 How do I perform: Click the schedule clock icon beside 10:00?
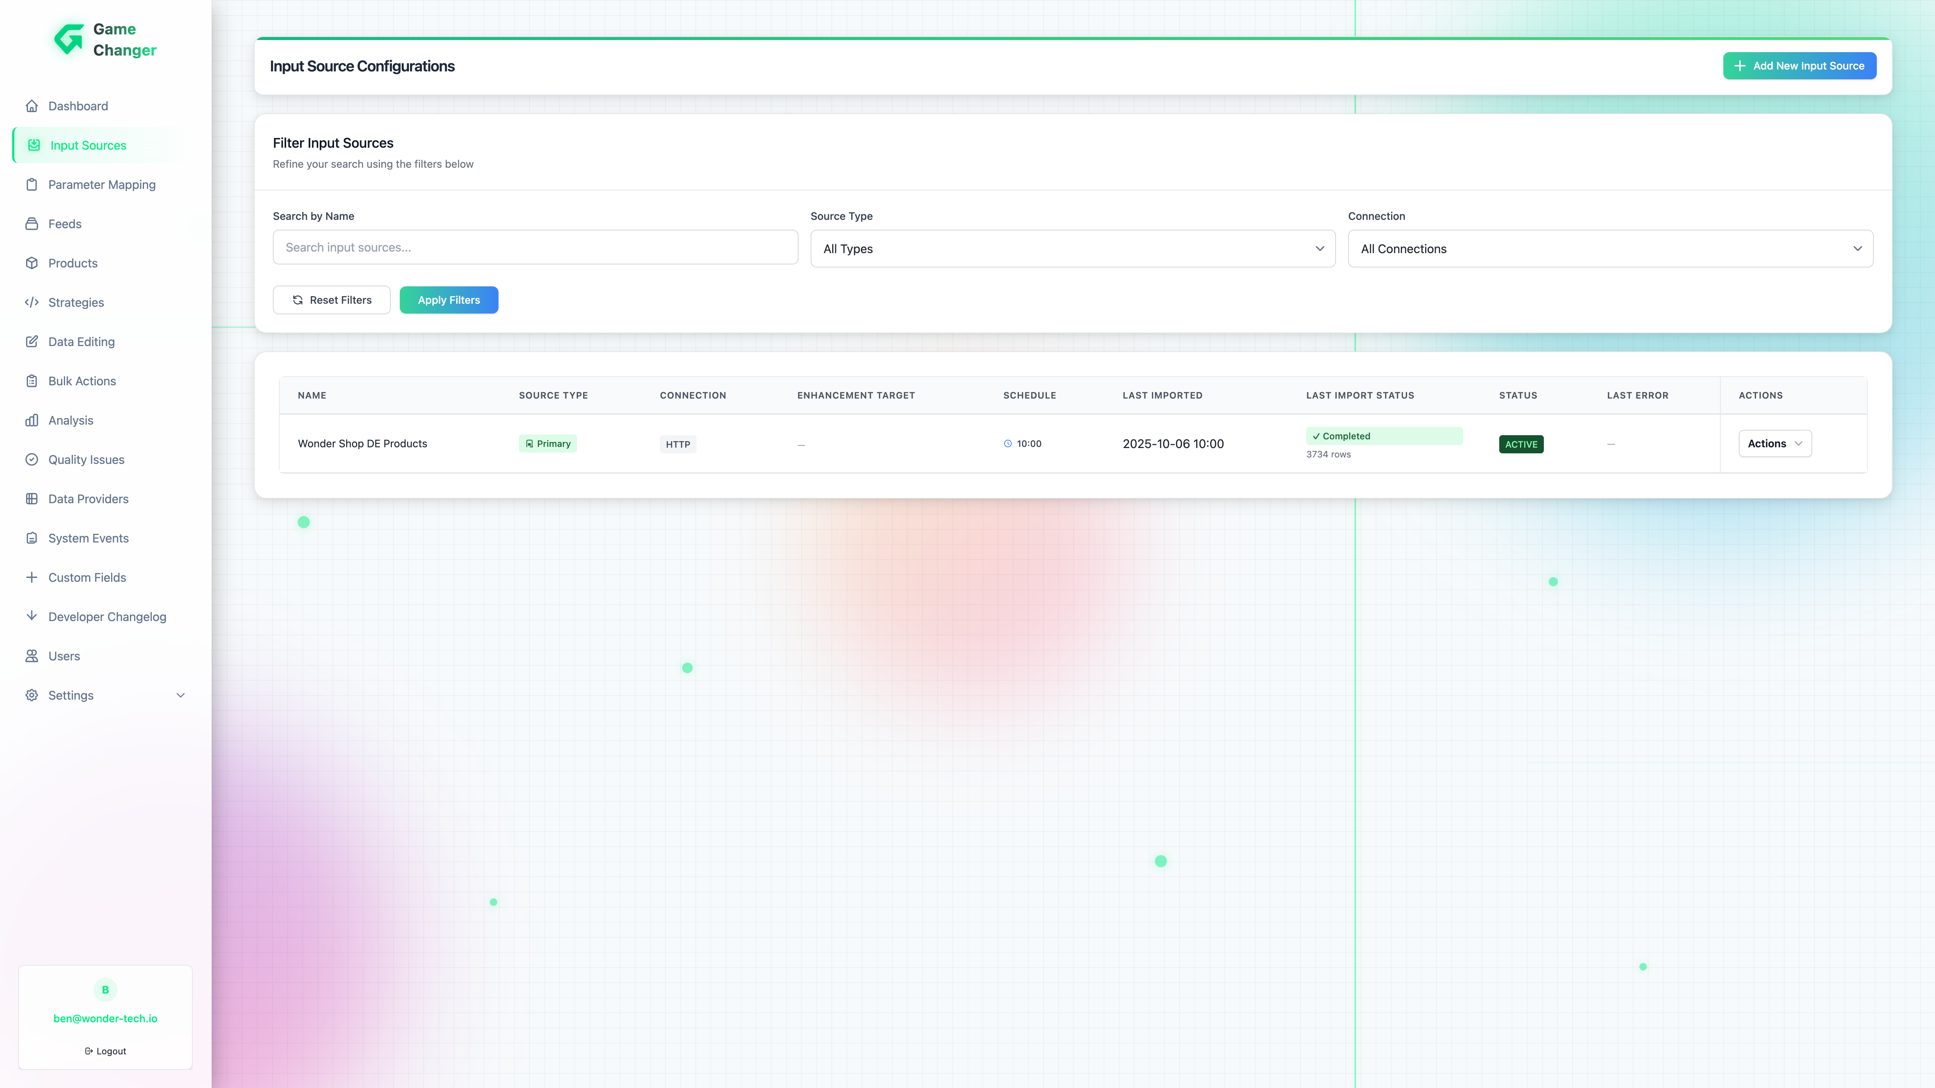tap(1008, 444)
